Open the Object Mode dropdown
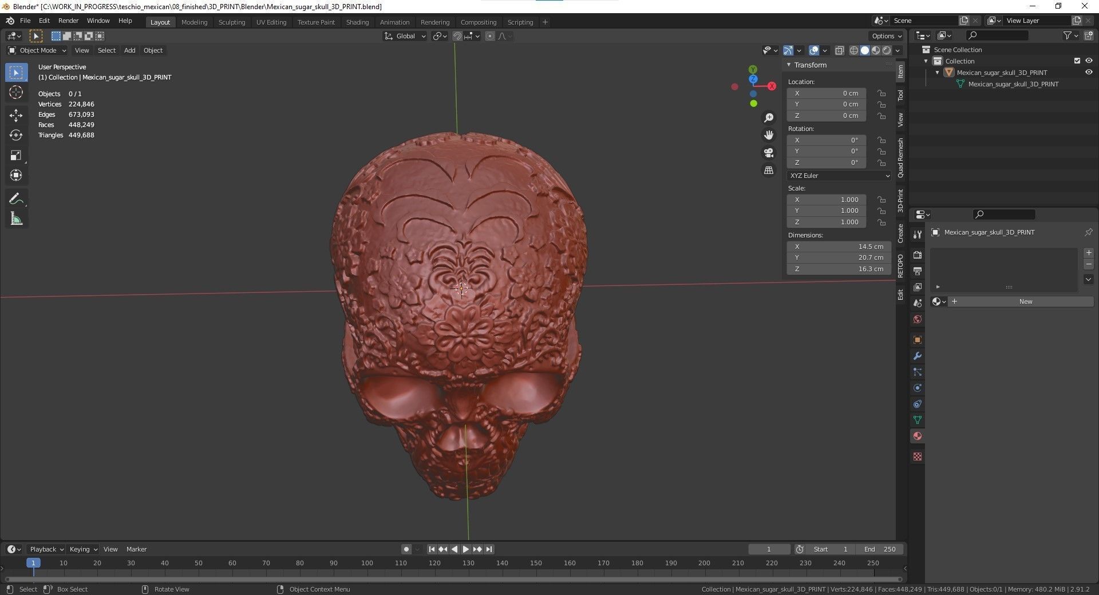Image resolution: width=1099 pixels, height=595 pixels. [x=37, y=50]
